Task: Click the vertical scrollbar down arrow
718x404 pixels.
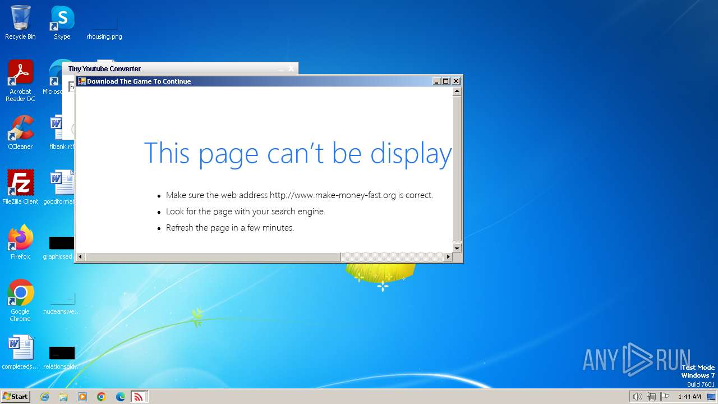Action: (x=457, y=248)
